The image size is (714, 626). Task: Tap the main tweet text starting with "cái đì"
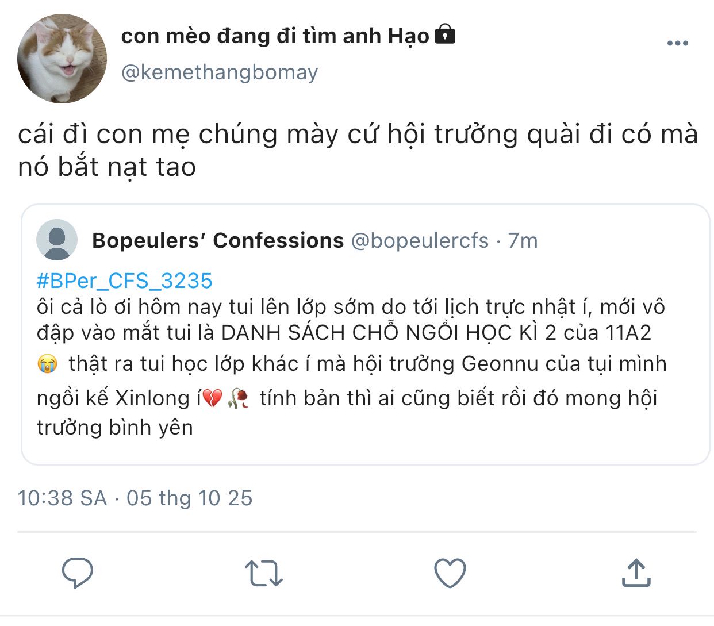click(x=358, y=150)
